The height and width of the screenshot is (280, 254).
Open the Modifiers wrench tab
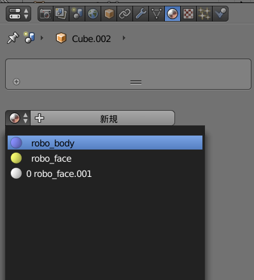[x=141, y=14]
